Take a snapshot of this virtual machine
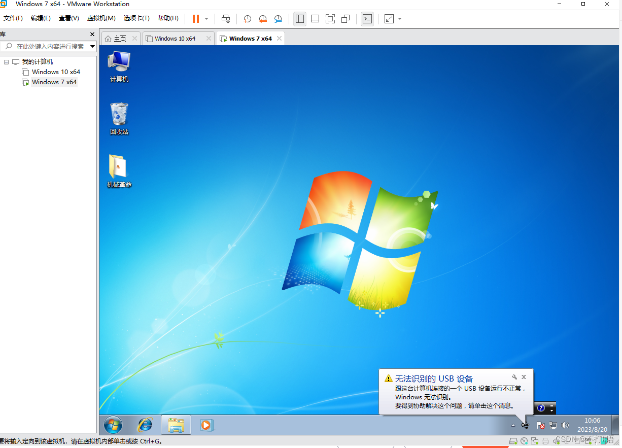The image size is (622, 448). [247, 19]
